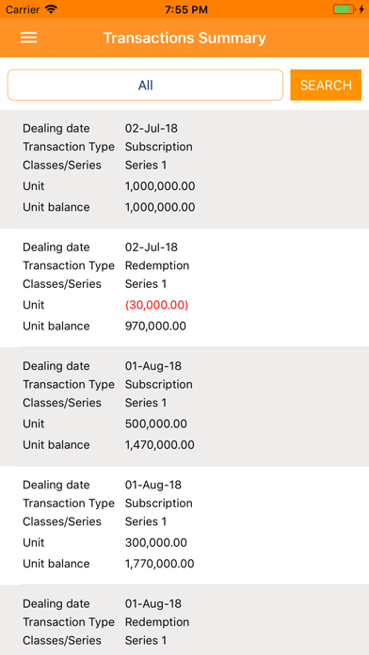Tap the Wi-Fi icon in status bar
The width and height of the screenshot is (369, 655).
pos(51,9)
